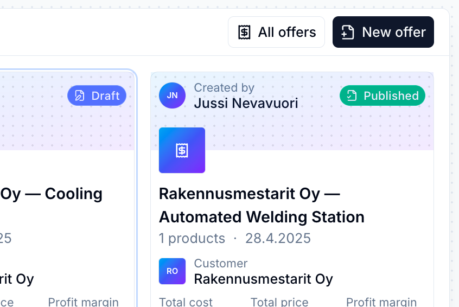Screen dimensions: 459x307
Task: Click the Draft status text
Action: (105, 96)
